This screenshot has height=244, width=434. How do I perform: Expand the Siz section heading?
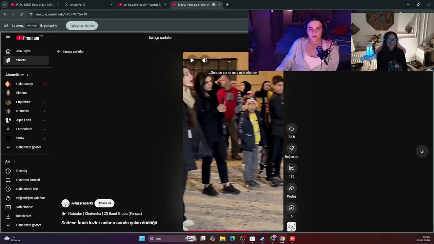(x=10, y=162)
